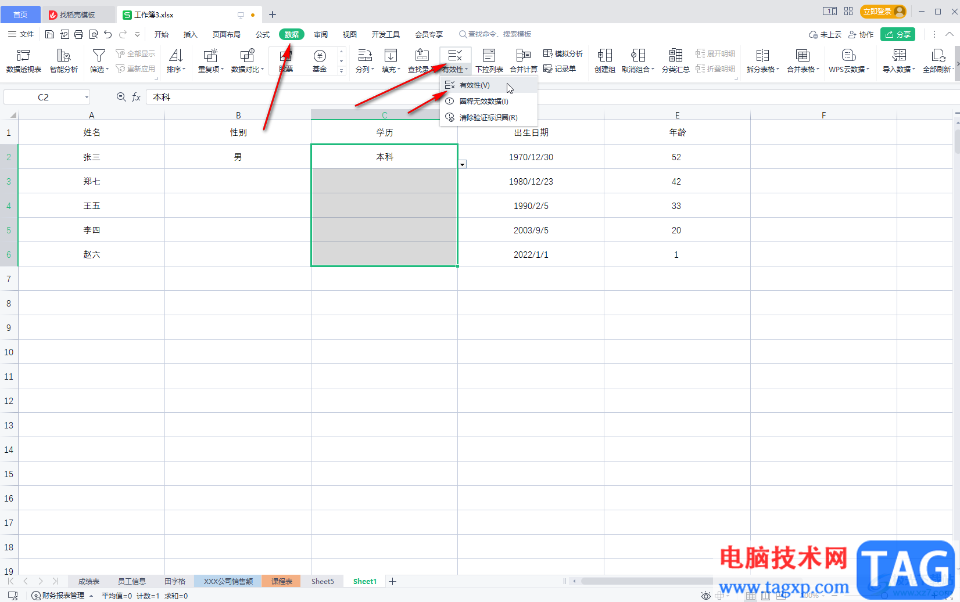Select 清除验证标识圈(R) menu entry
This screenshot has width=960, height=602.
[489, 117]
